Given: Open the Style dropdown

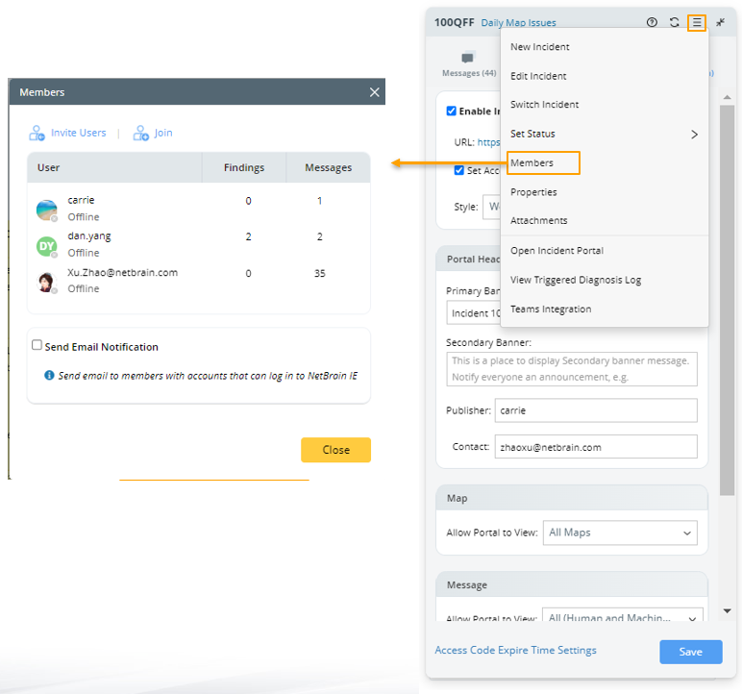Looking at the screenshot, I should (x=491, y=207).
